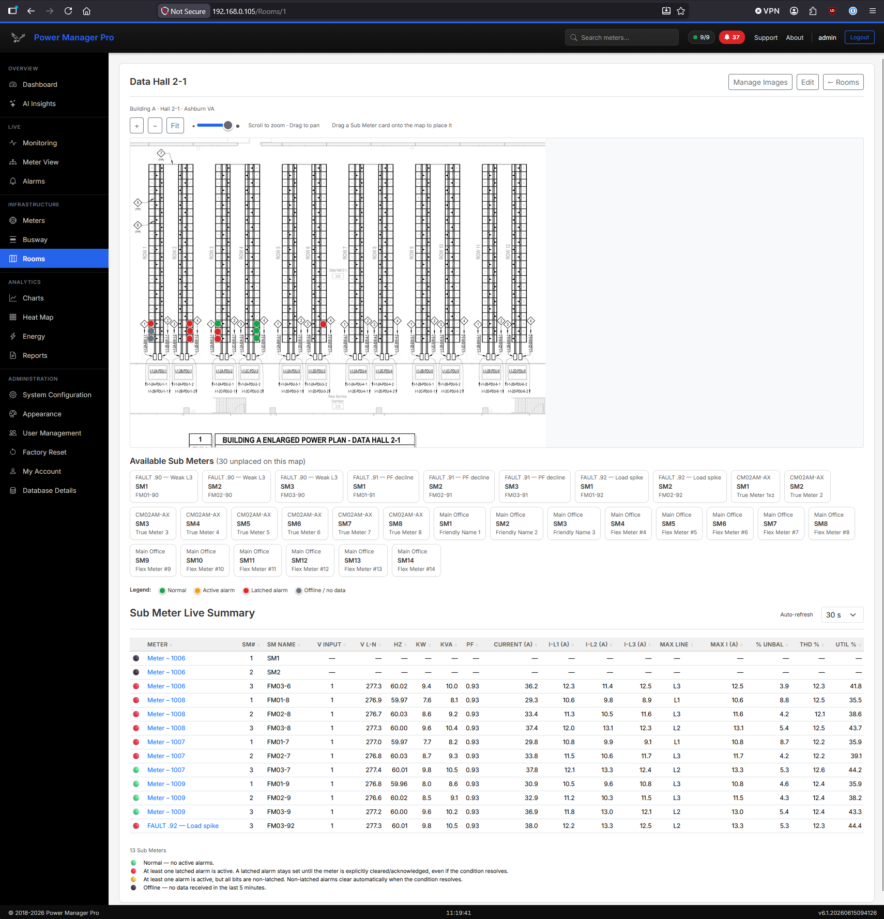The image size is (884, 919).
Task: Select the Rooms sidebar item
Action: pyautogui.click(x=54, y=259)
